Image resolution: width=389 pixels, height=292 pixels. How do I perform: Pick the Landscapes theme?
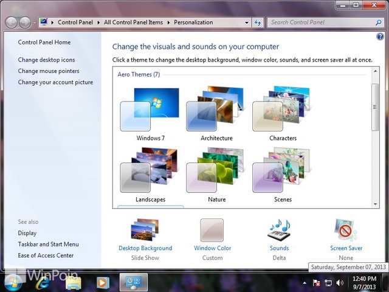[150, 175]
